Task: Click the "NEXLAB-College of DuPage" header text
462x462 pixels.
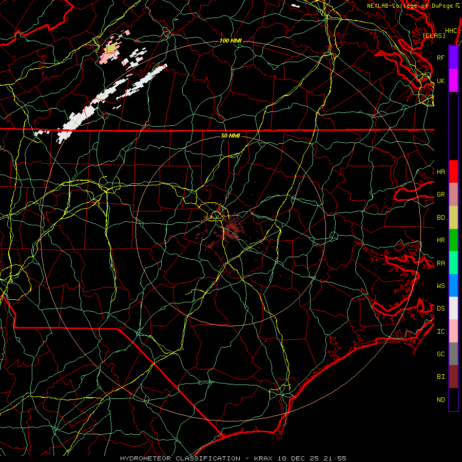Action: [x=411, y=6]
